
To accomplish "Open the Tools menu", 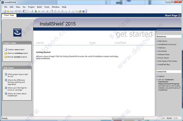I will [47, 7].
